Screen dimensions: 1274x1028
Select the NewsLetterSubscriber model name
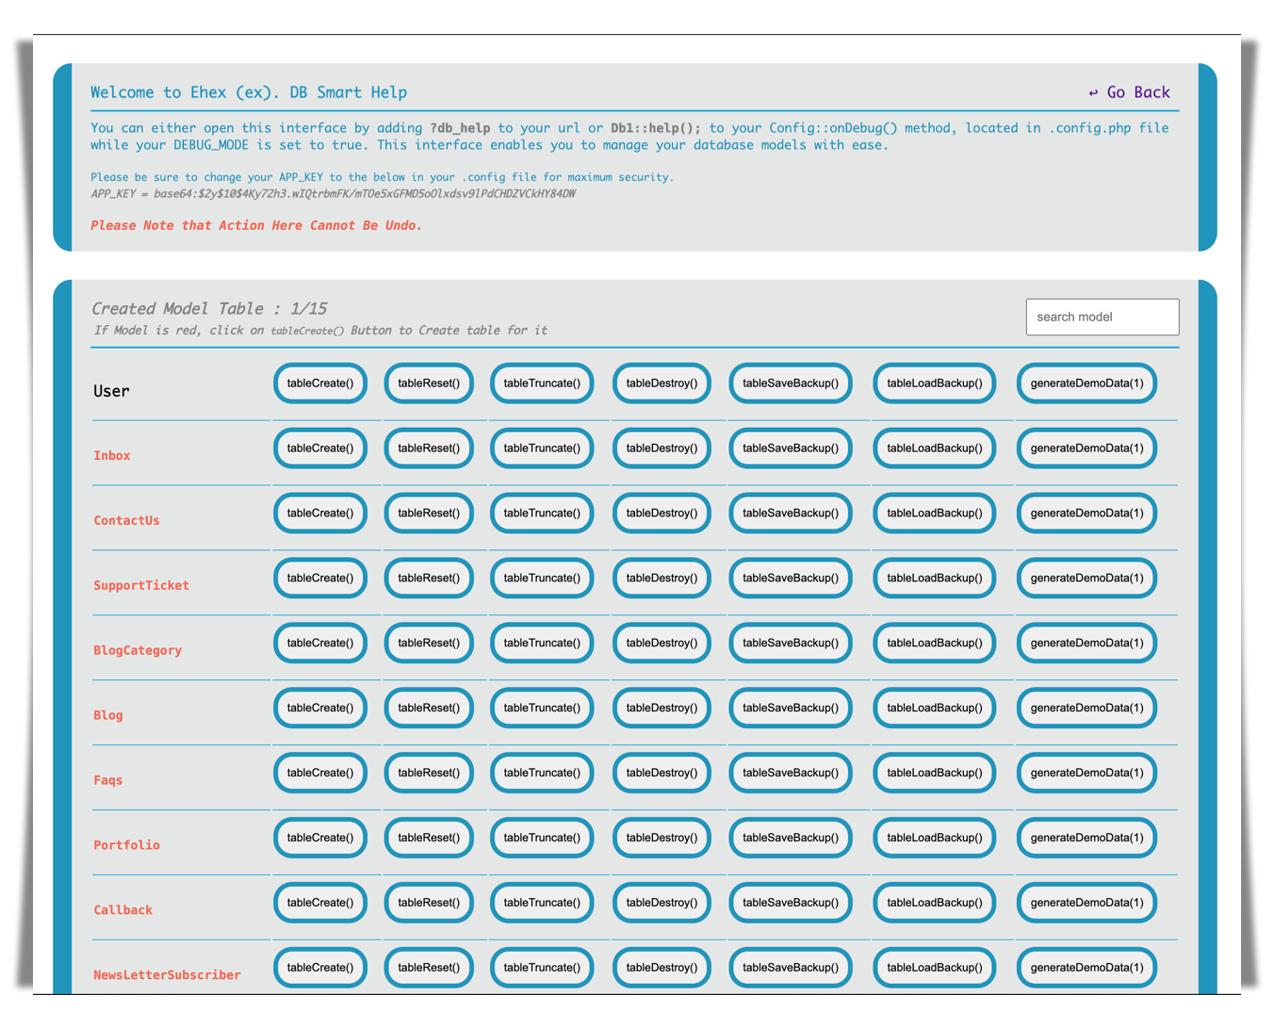click(x=167, y=976)
